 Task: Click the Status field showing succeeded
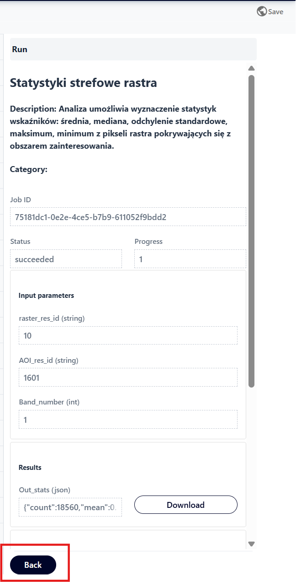coord(66,259)
